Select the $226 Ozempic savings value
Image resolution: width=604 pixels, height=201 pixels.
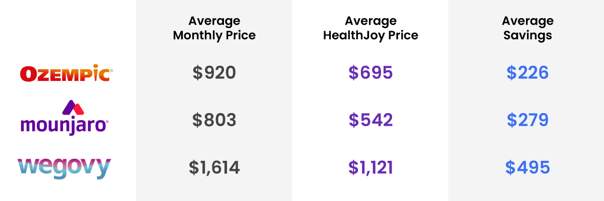[527, 73]
